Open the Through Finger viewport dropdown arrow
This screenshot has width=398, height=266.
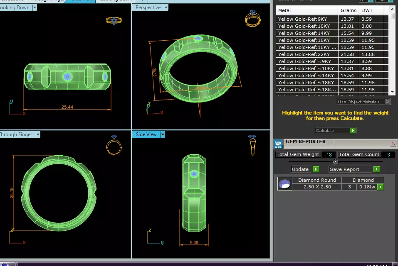click(38, 134)
